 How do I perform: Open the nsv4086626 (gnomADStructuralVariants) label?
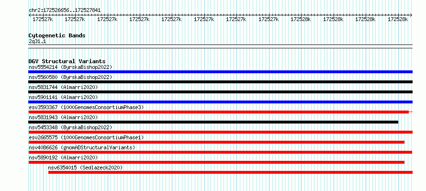point(82,147)
